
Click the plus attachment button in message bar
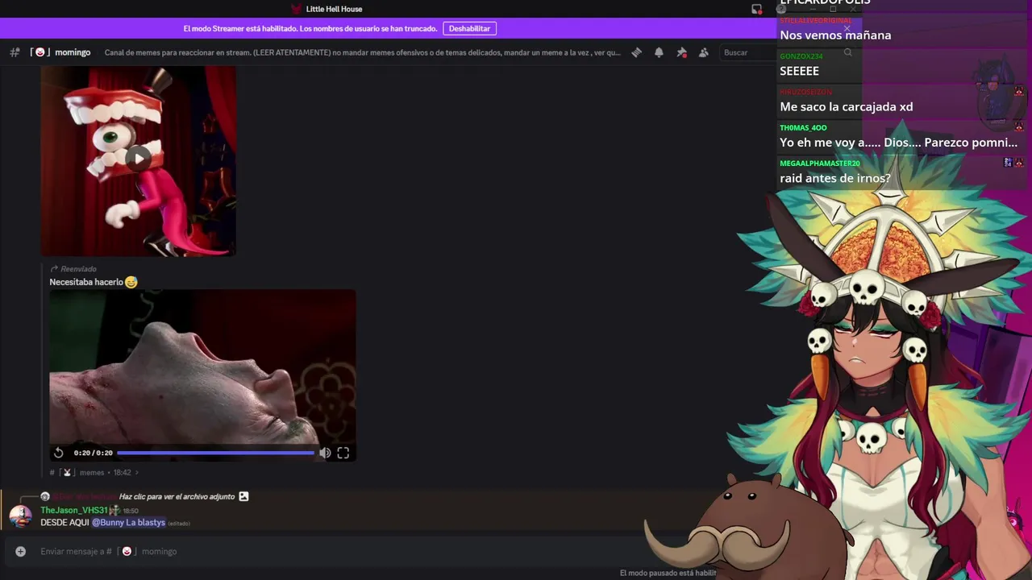[21, 551]
